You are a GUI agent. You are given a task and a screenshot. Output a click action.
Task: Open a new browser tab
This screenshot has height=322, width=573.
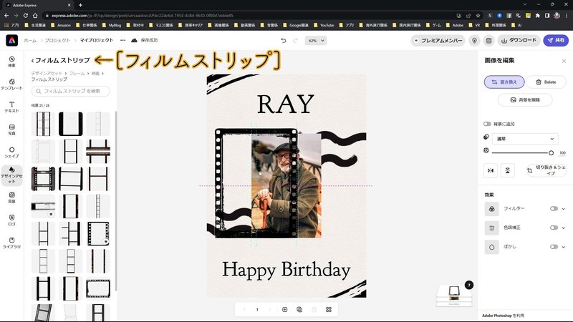(80, 5)
